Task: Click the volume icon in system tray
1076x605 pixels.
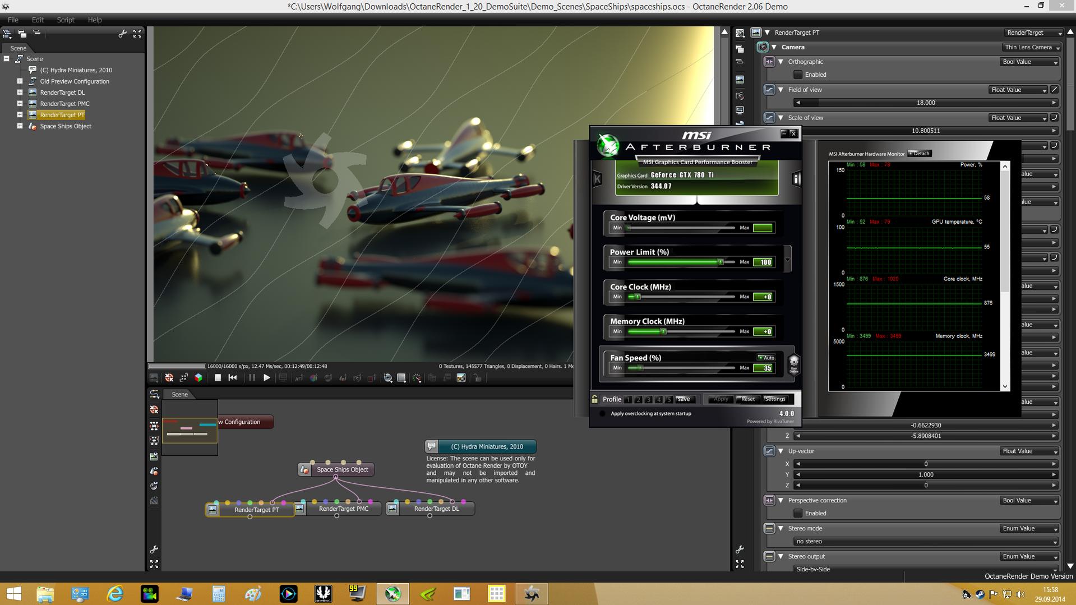Action: 1020,594
